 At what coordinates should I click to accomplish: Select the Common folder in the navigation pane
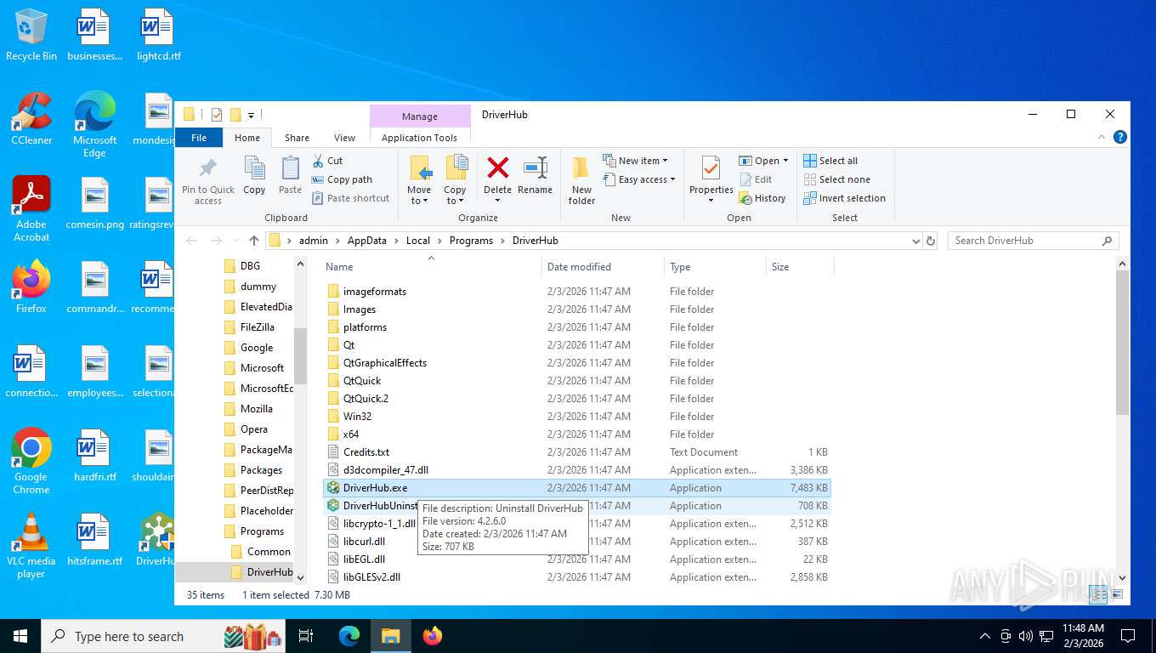point(269,552)
